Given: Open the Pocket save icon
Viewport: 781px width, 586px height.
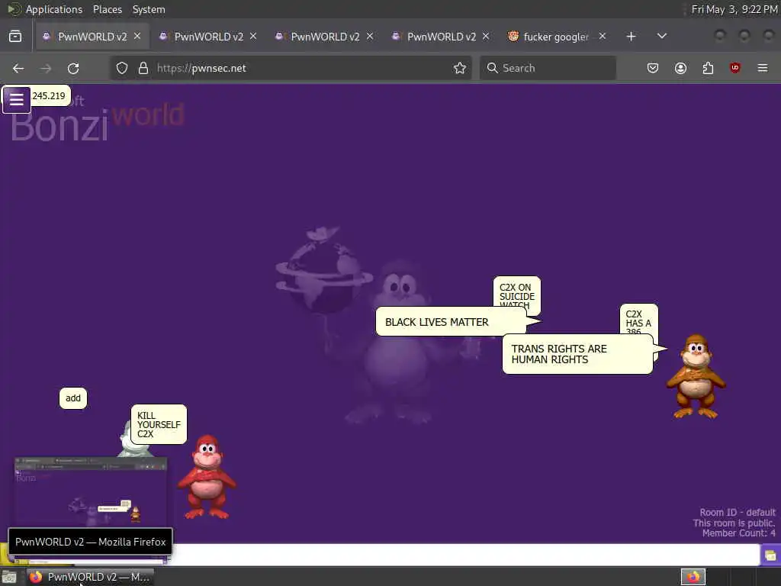Looking at the screenshot, I should (x=653, y=68).
